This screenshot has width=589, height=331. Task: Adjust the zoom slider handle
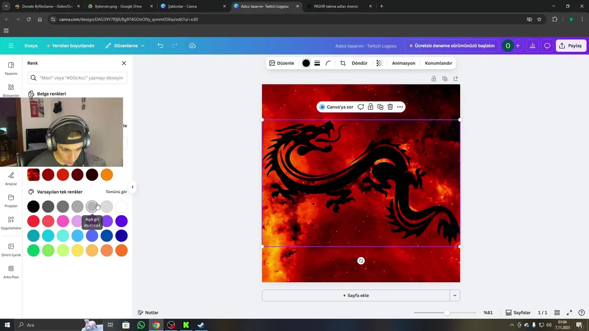point(447,313)
